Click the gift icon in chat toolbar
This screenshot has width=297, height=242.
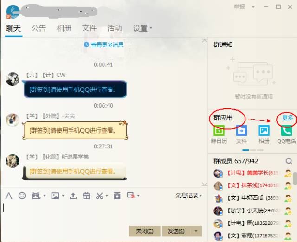86,196
